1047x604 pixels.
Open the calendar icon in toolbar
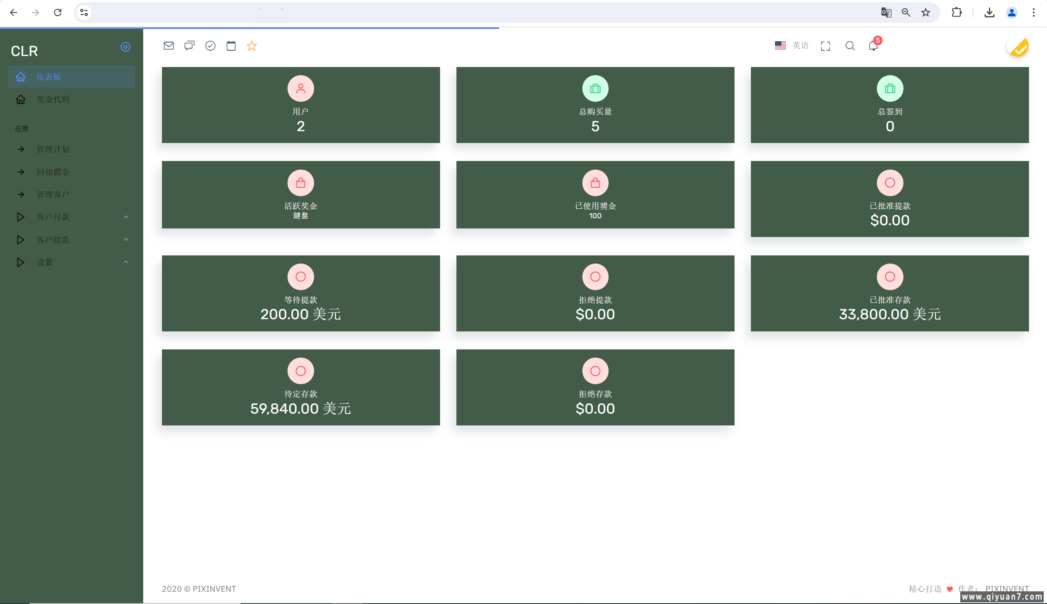(x=231, y=46)
